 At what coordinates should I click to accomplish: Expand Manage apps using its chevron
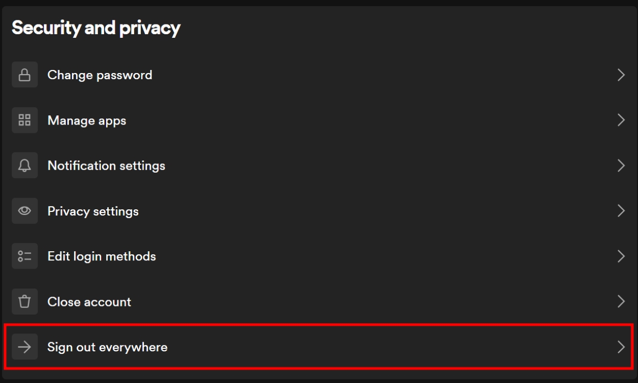(621, 120)
